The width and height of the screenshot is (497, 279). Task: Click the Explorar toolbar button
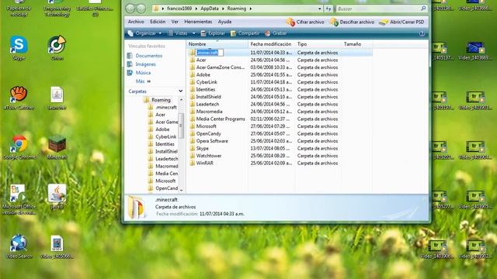point(213,33)
